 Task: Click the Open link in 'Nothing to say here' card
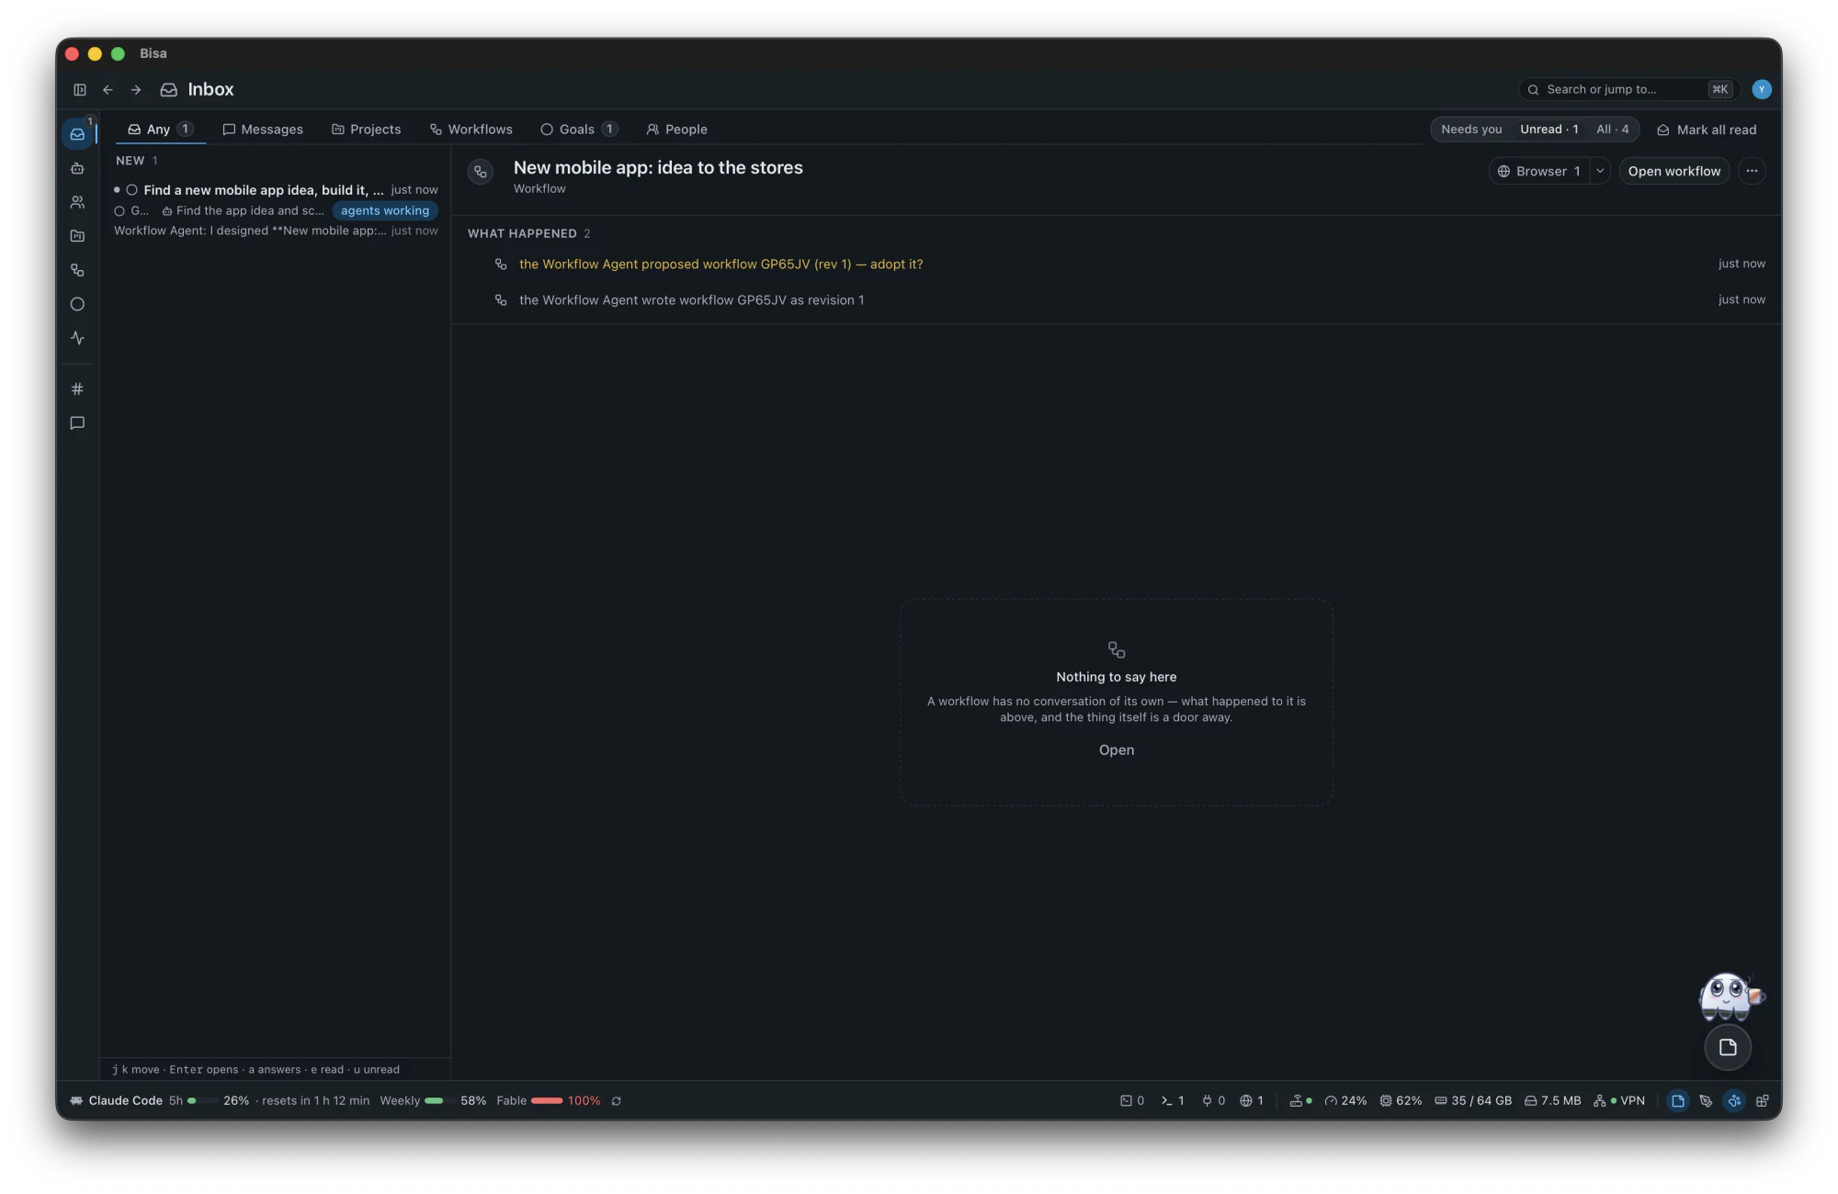(1116, 750)
